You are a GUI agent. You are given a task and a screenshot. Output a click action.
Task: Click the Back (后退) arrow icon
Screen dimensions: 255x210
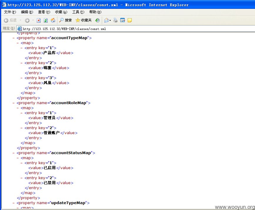(6, 20)
